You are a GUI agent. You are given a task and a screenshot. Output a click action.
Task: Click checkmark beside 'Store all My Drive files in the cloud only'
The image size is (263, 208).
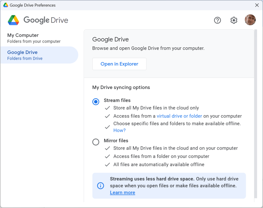pos(107,108)
